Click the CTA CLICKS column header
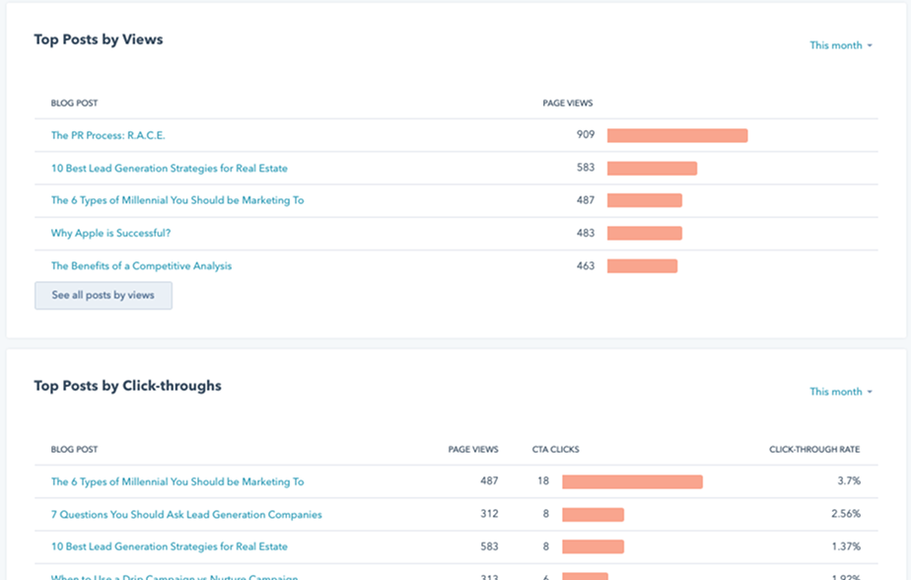Viewport: 911px width, 580px height. tap(556, 450)
